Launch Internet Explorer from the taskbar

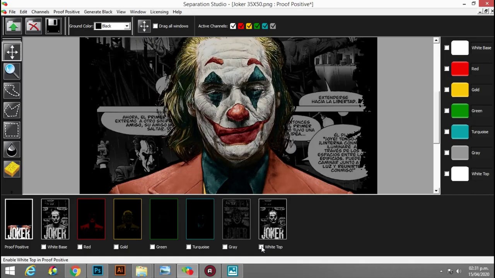pyautogui.click(x=31, y=271)
